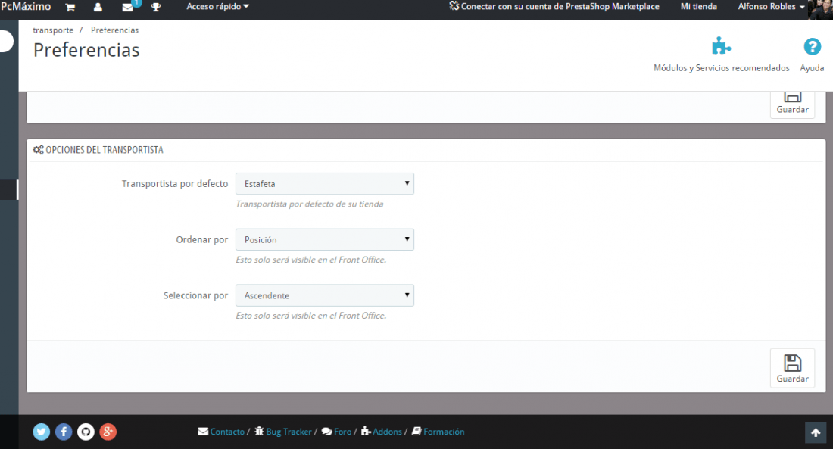Open the shopping cart icon in top bar
This screenshot has width=833, height=449.
click(x=70, y=8)
